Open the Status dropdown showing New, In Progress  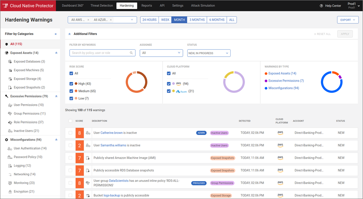pyautogui.click(x=209, y=53)
